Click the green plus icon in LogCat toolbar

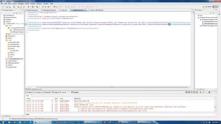200,92
